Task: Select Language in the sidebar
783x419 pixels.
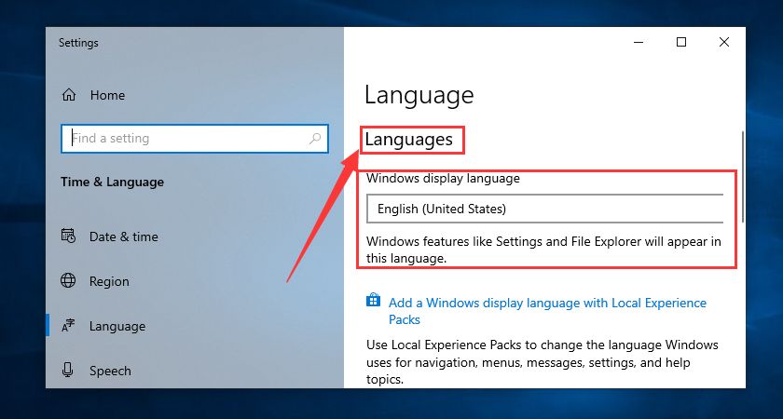Action: click(117, 326)
